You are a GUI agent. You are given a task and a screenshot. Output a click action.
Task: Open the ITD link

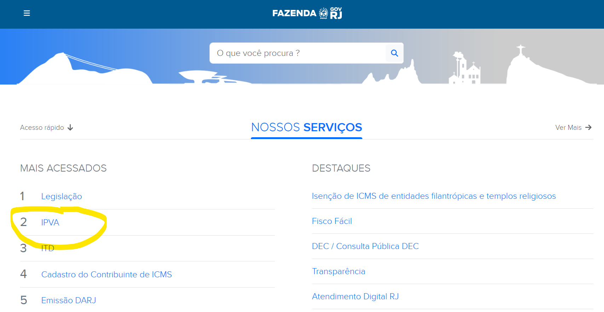click(48, 248)
